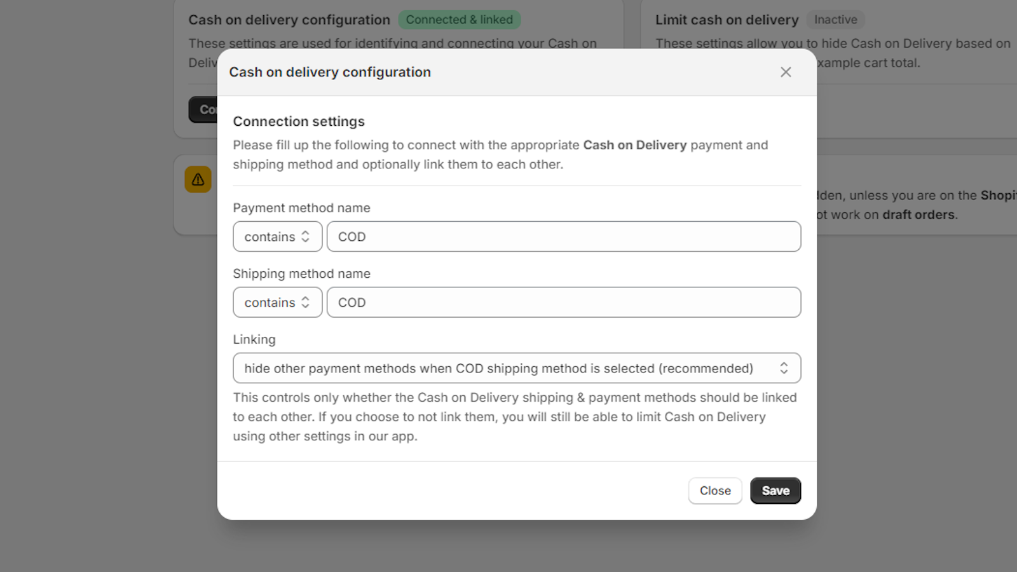Viewport: 1017px width, 572px height.
Task: Click the "Inactive" status badge
Action: coord(836,20)
